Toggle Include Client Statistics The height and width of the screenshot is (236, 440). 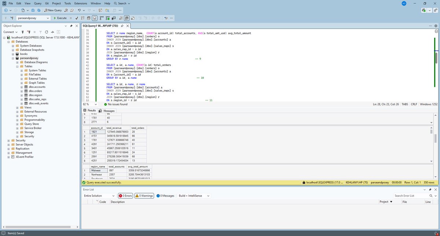[114, 18]
